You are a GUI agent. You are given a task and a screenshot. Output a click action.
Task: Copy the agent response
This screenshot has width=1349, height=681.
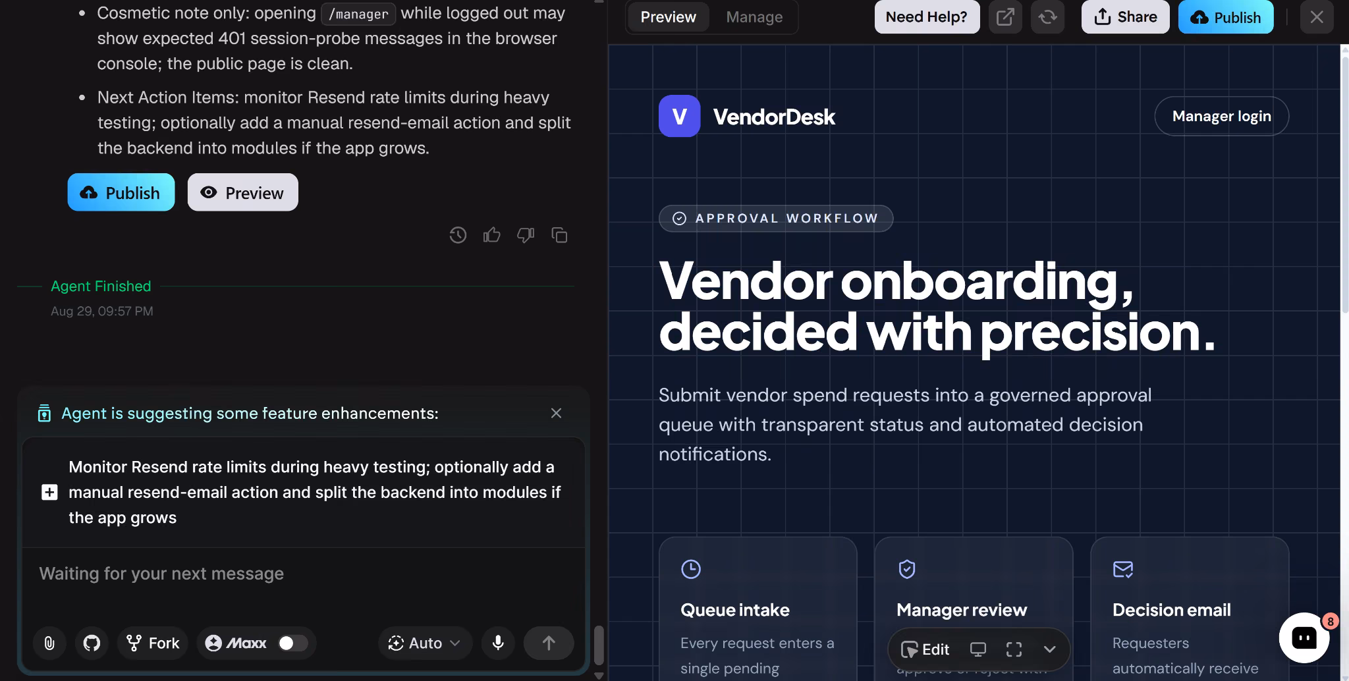click(x=559, y=235)
